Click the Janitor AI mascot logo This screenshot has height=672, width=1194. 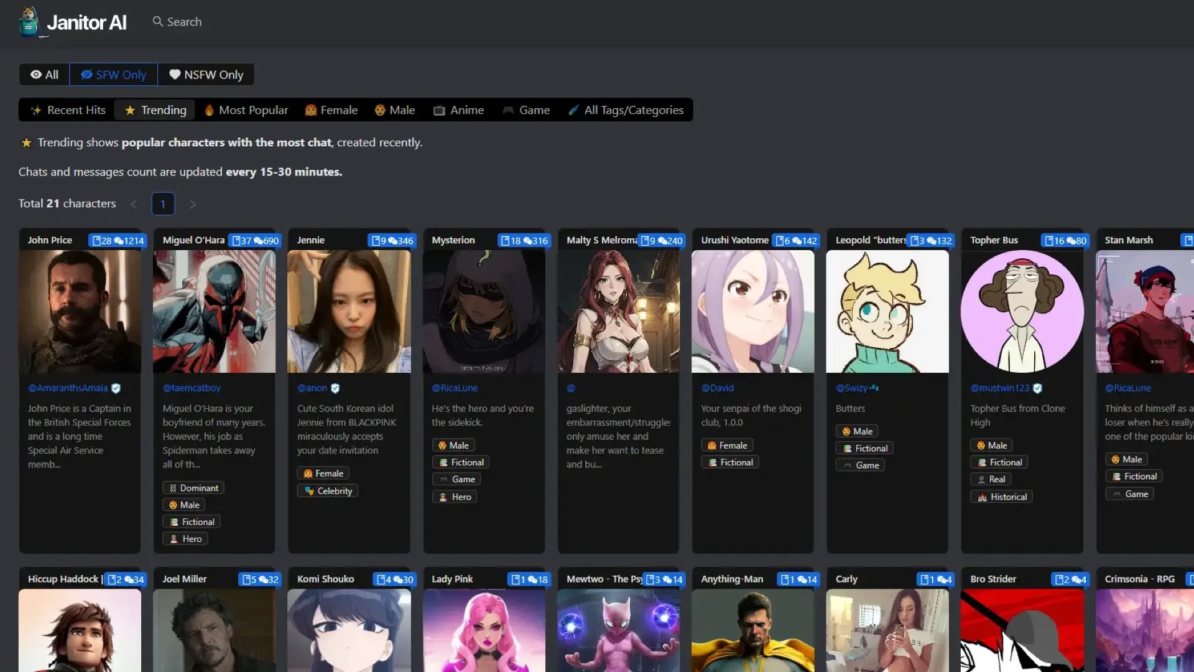tap(29, 22)
